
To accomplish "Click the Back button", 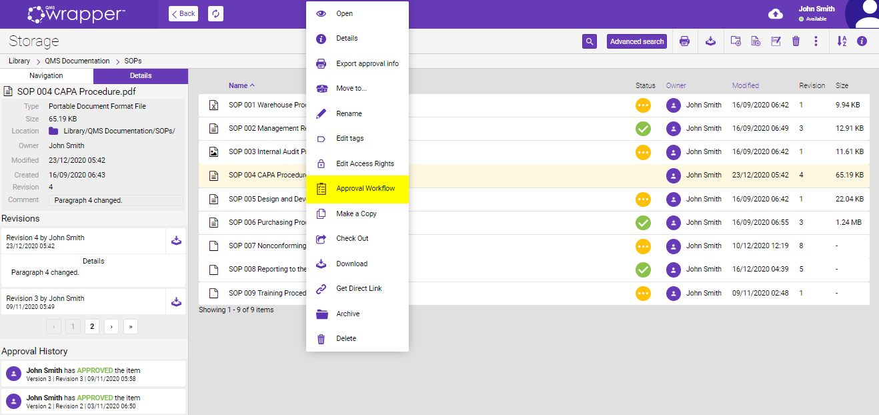I will pos(183,13).
